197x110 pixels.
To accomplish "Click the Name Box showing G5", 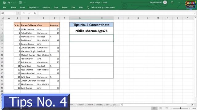I will pyautogui.click(x=7, y=13).
